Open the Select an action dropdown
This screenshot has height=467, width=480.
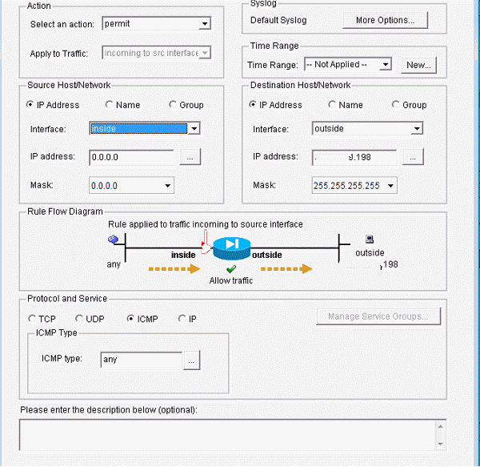[156, 23]
